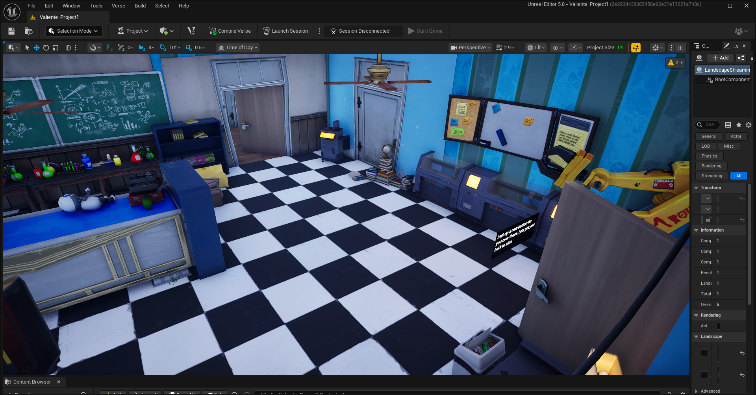The image size is (756, 395).
Task: Activate the Translate move tool
Action: coord(37,48)
